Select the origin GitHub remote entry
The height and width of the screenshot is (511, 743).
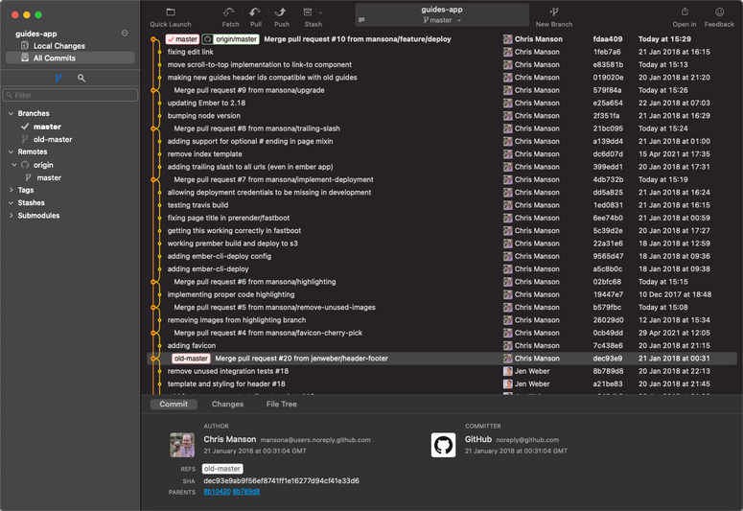pyautogui.click(x=42, y=165)
